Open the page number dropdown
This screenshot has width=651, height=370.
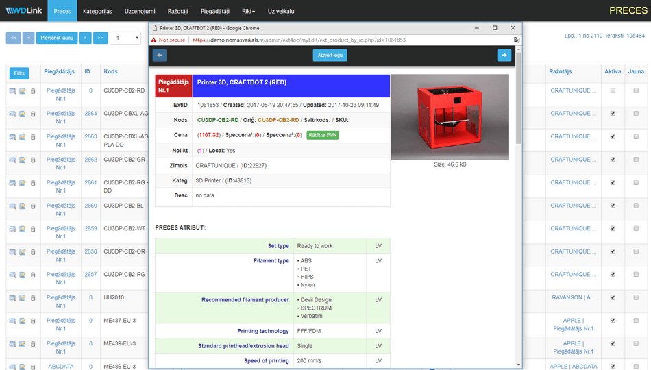tap(125, 38)
